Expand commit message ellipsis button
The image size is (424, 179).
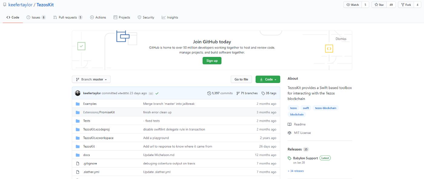(x=151, y=93)
